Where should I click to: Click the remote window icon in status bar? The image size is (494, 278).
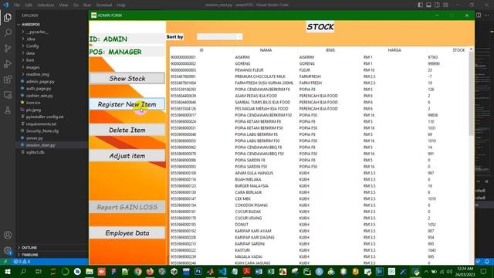5,262
